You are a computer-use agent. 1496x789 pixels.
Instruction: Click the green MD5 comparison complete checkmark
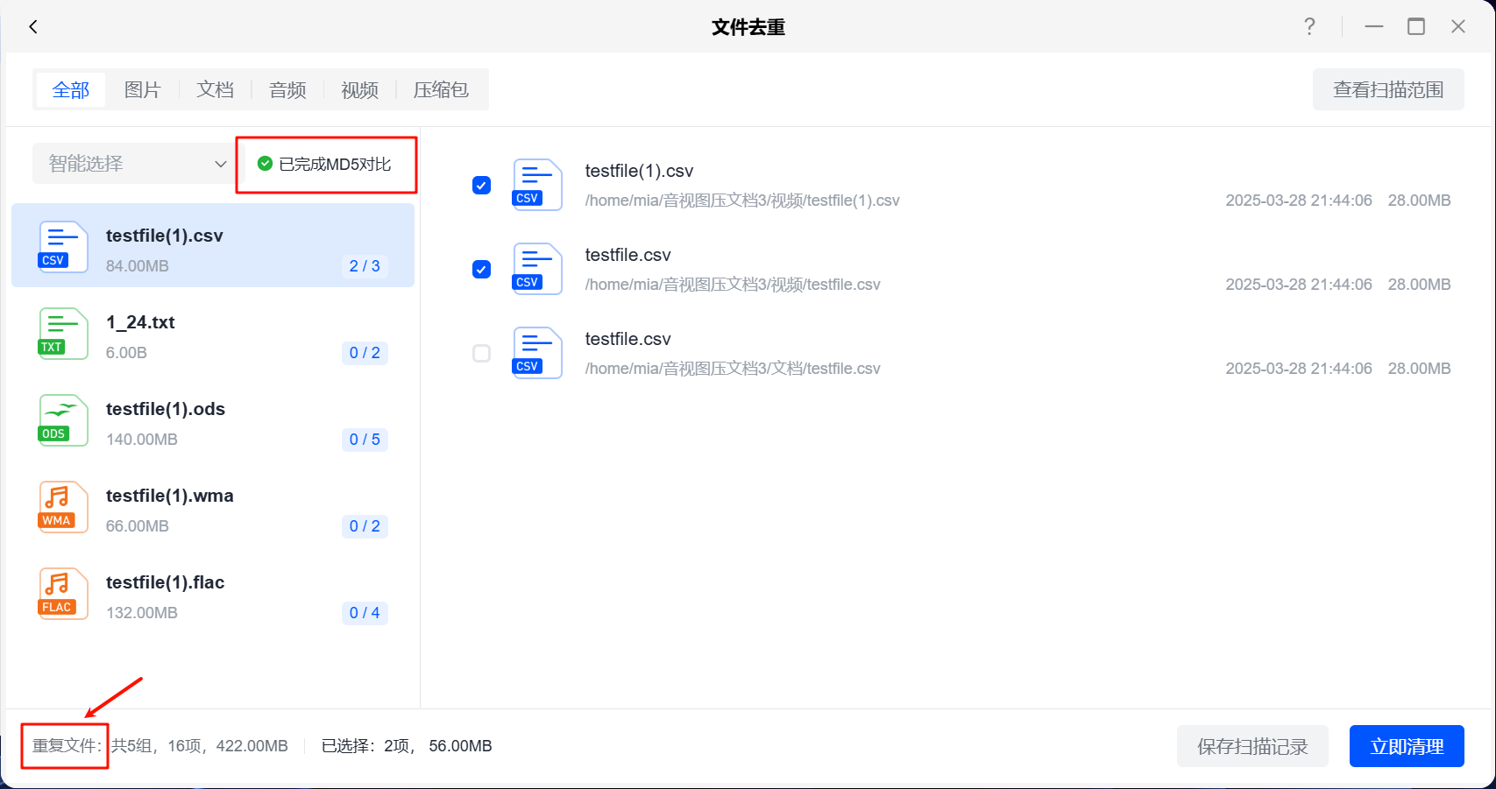(x=265, y=164)
